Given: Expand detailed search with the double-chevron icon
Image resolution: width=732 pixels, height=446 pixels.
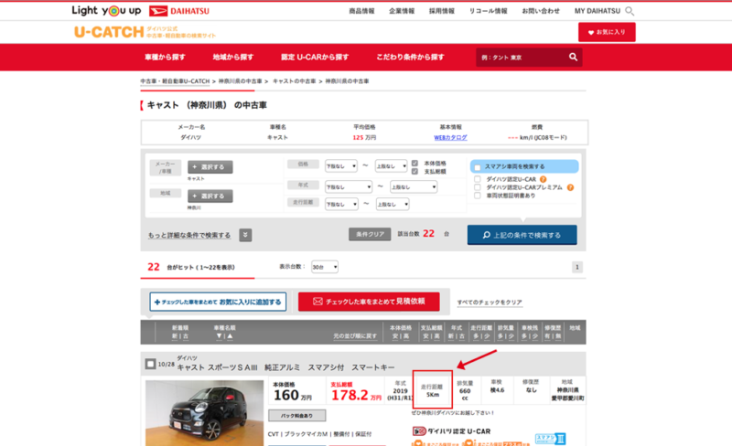Looking at the screenshot, I should coord(245,235).
